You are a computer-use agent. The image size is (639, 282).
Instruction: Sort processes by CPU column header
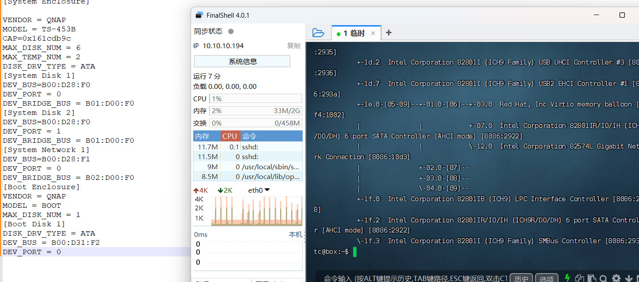(230, 136)
